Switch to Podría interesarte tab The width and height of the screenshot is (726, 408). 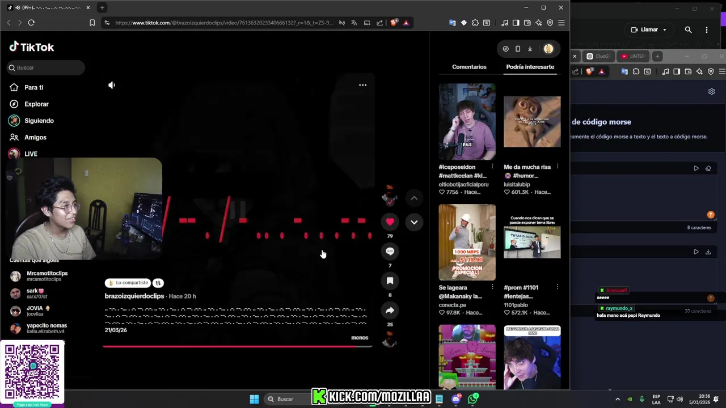point(530,67)
